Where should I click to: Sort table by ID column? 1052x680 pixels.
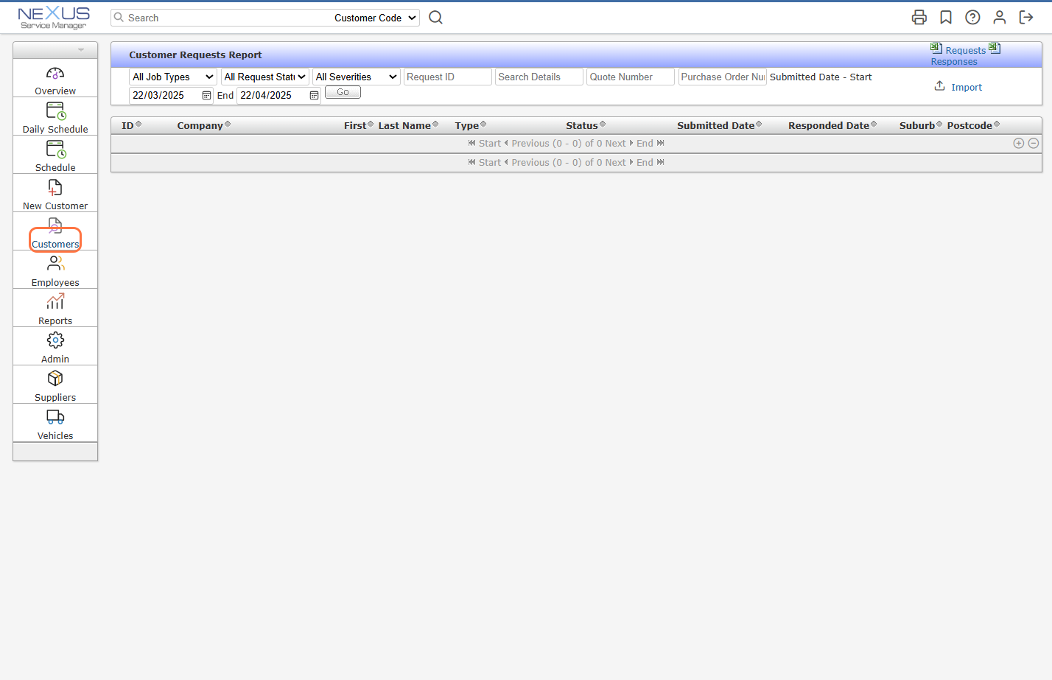(x=131, y=125)
